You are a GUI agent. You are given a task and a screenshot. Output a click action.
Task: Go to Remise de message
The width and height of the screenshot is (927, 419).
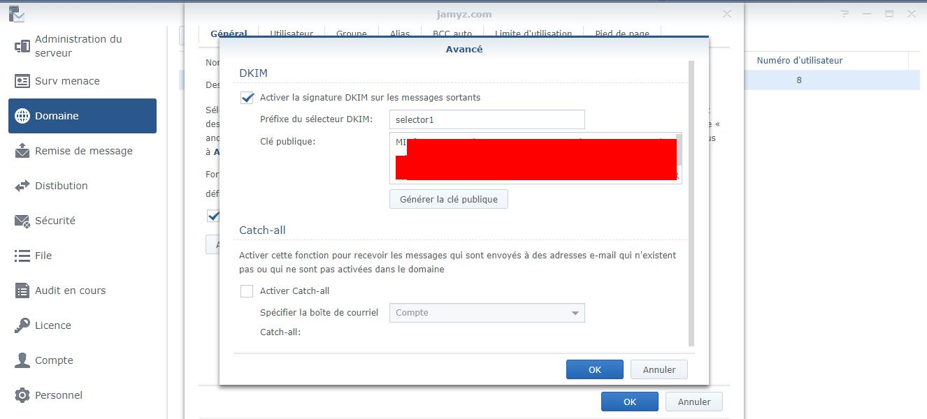(x=82, y=151)
